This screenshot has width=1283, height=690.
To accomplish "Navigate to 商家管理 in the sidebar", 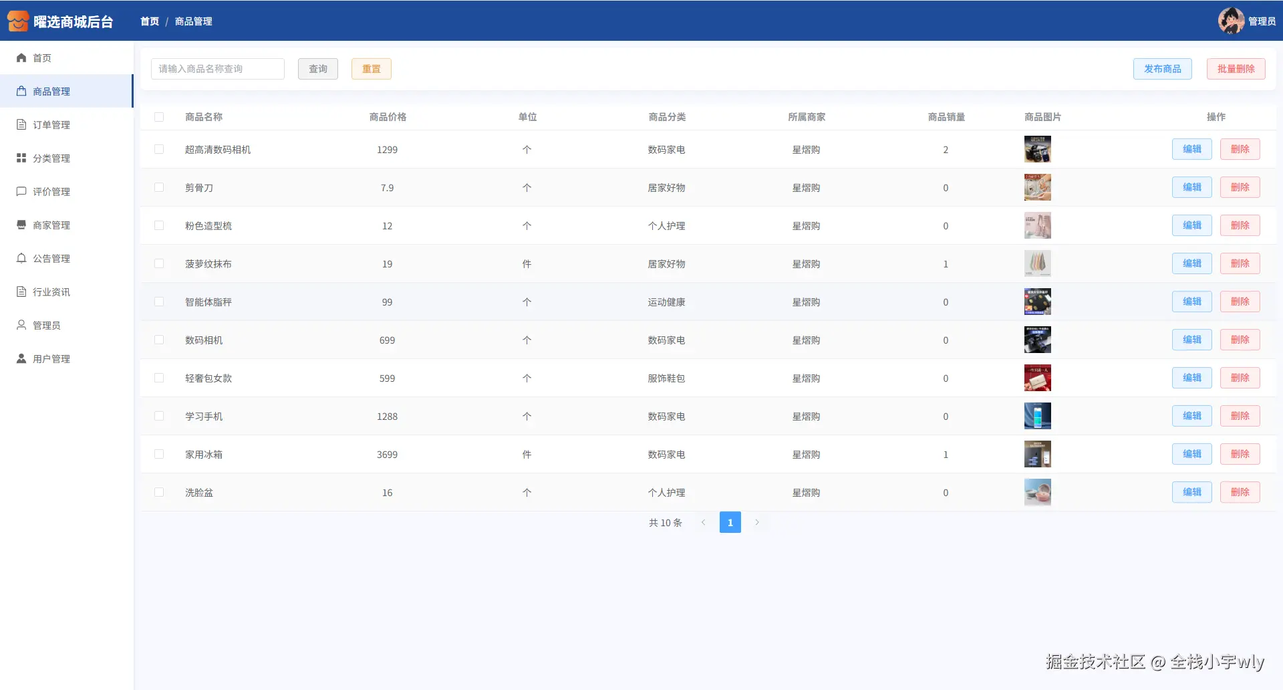I will tap(67, 225).
